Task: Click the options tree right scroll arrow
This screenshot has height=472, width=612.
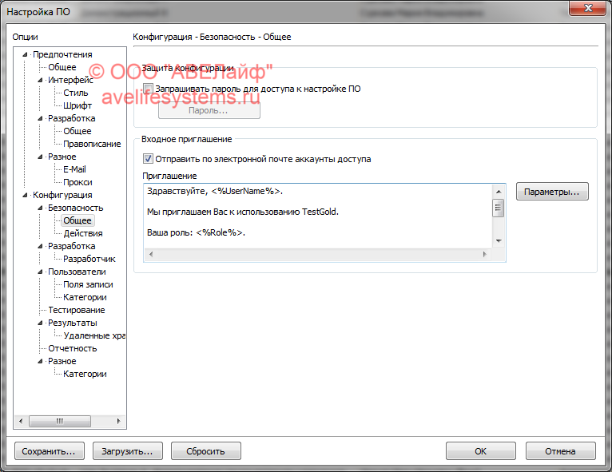Action: (121, 421)
